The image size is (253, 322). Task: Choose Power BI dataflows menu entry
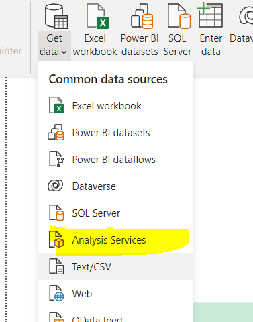115,160
